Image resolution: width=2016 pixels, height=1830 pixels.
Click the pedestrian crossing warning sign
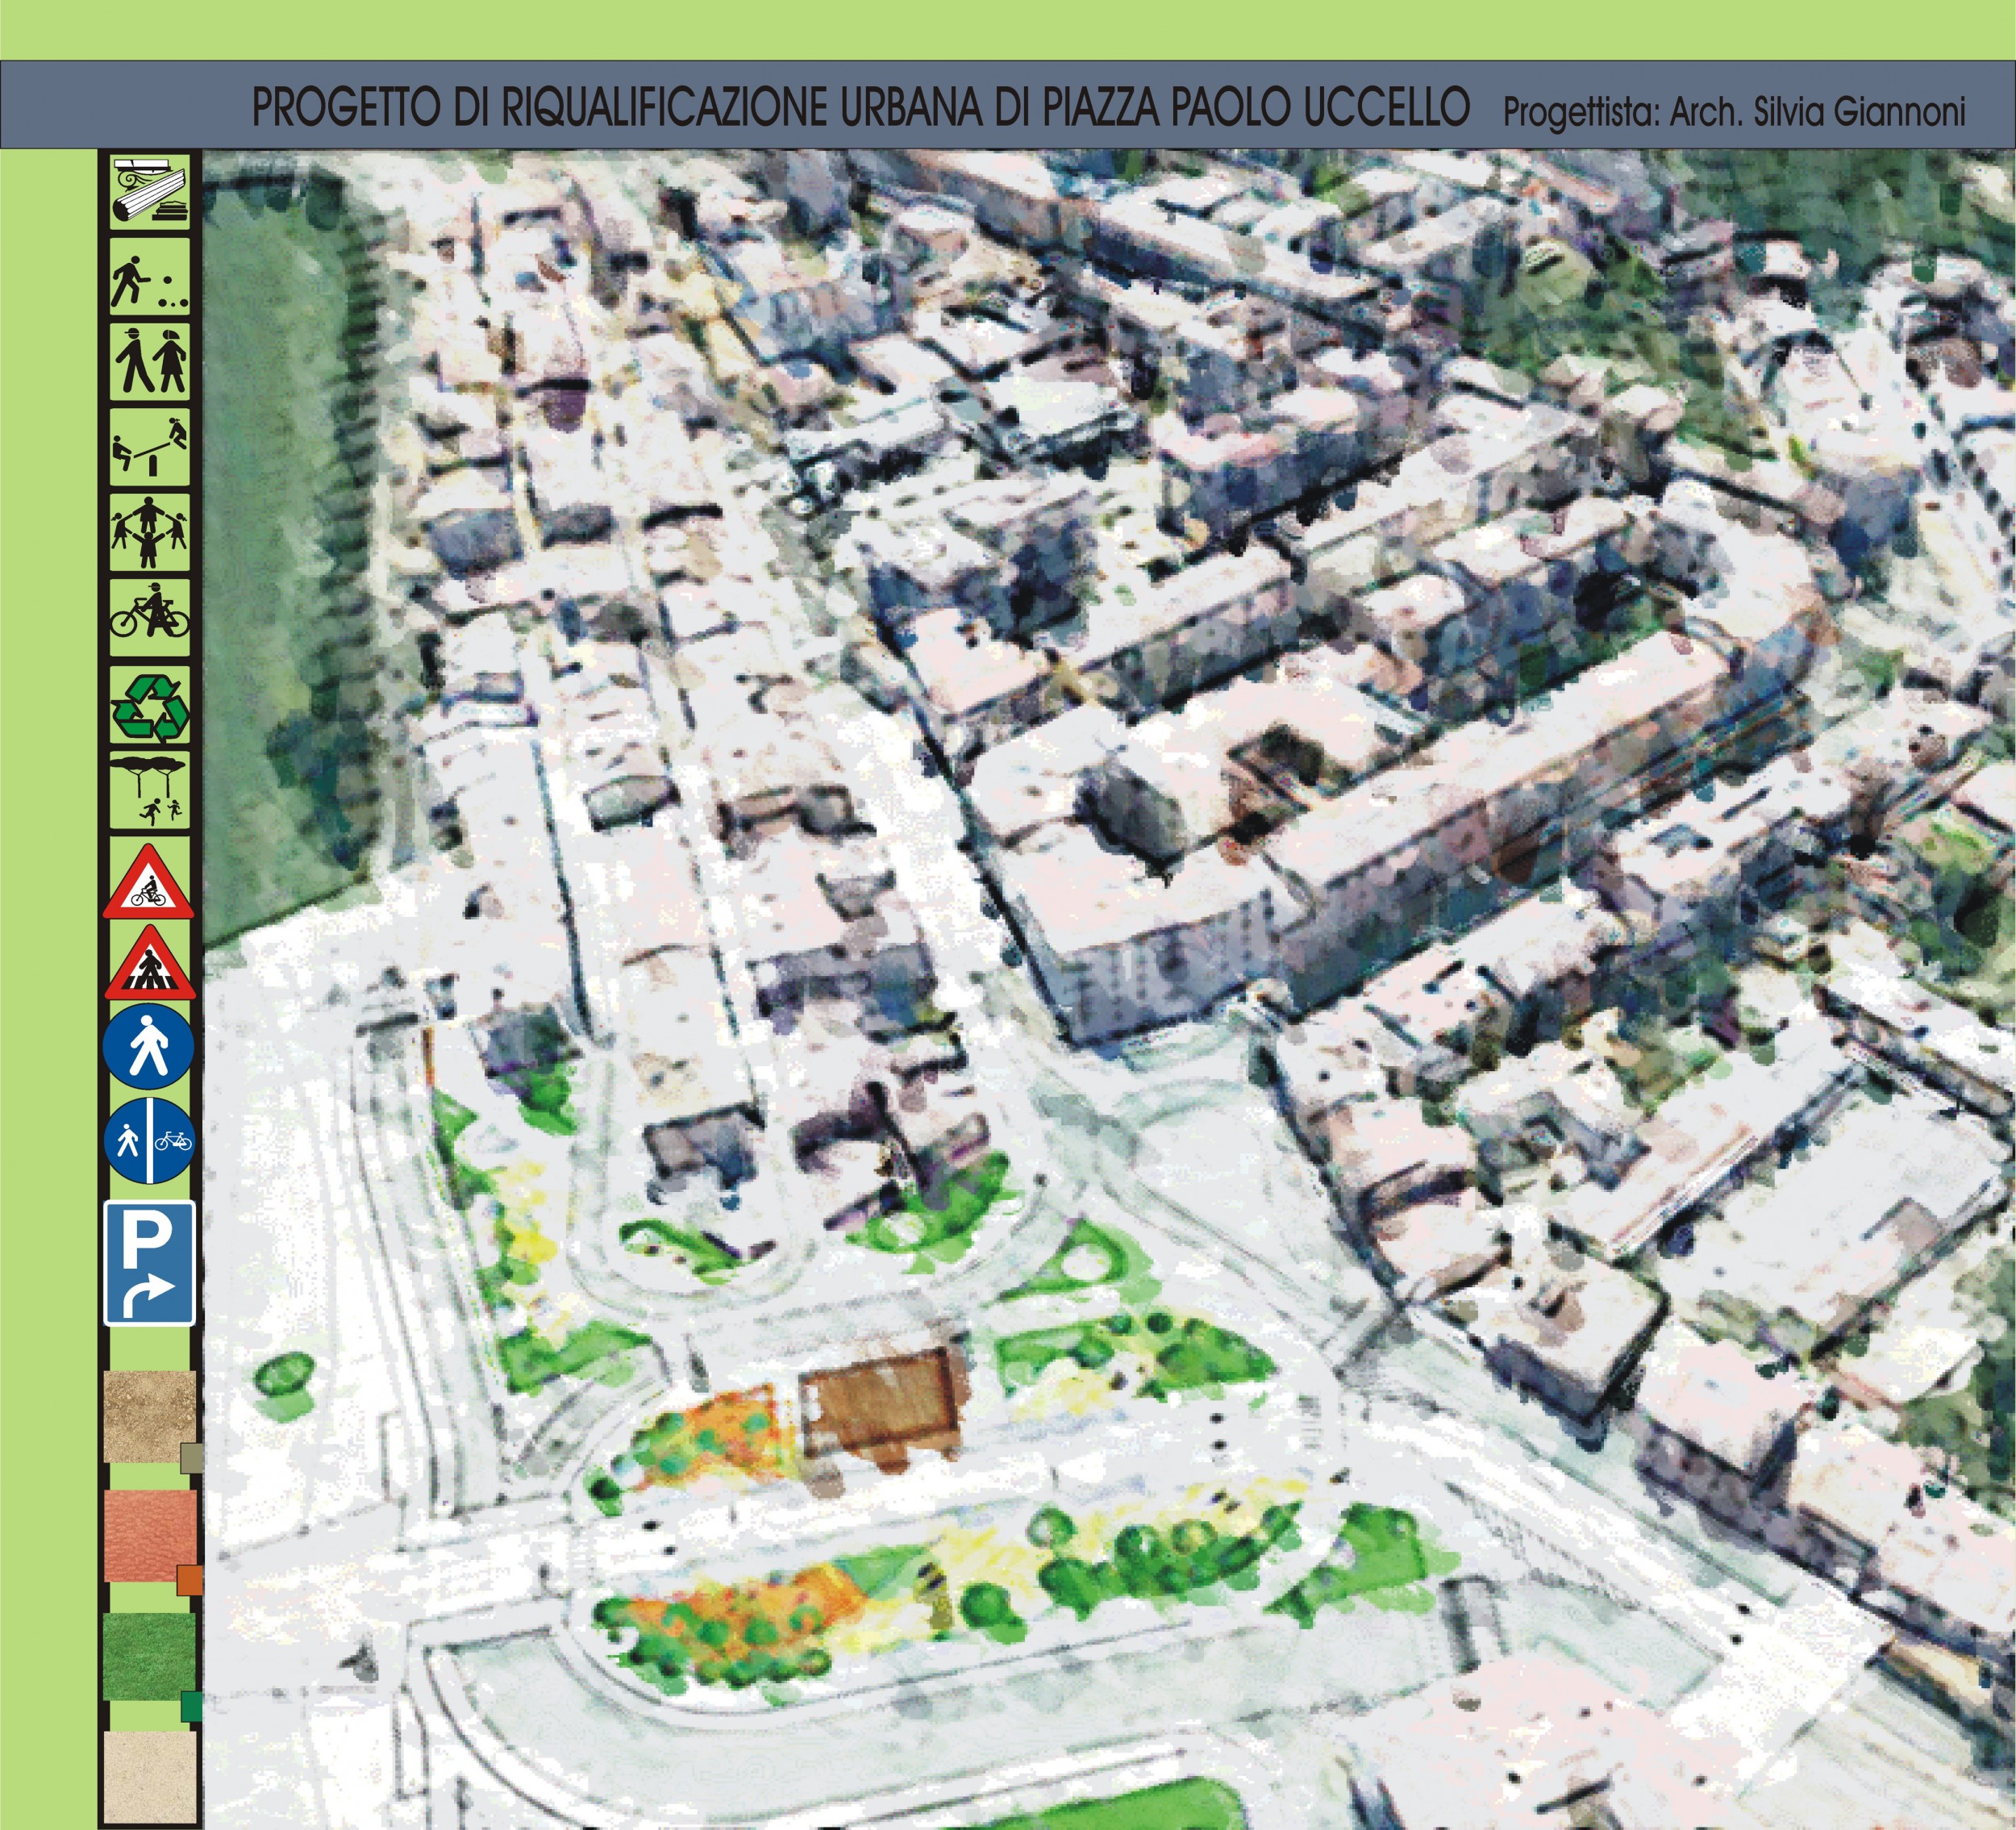click(x=149, y=966)
